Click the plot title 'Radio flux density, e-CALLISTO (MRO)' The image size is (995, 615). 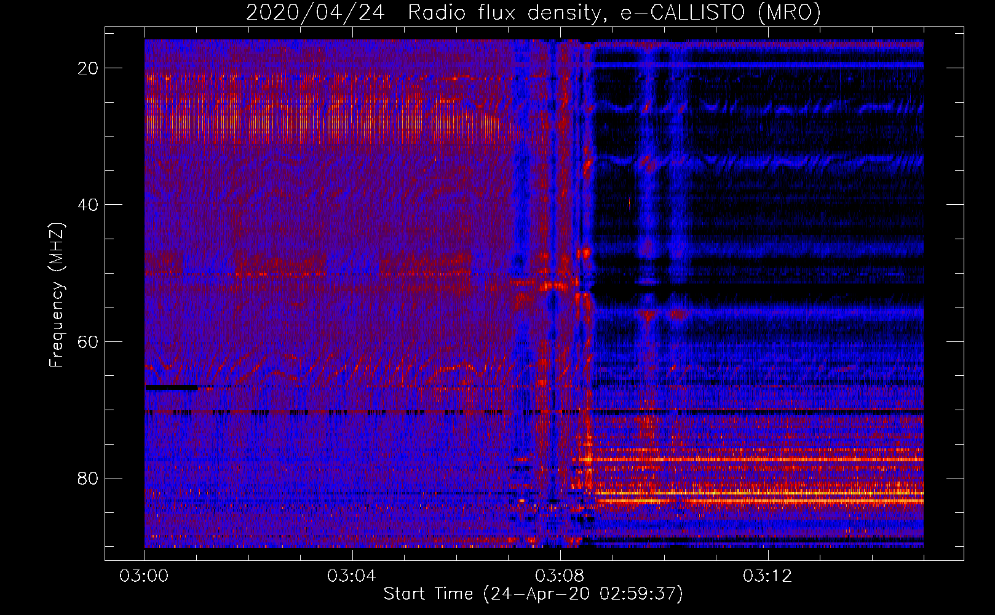tap(614, 13)
